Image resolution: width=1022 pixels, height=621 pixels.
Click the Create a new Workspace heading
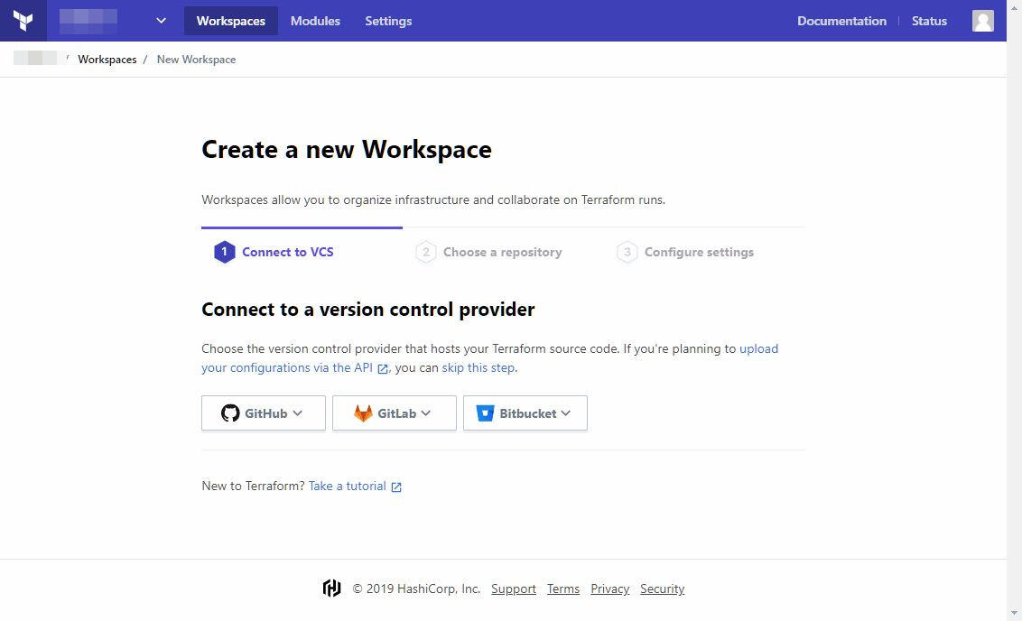click(x=347, y=149)
